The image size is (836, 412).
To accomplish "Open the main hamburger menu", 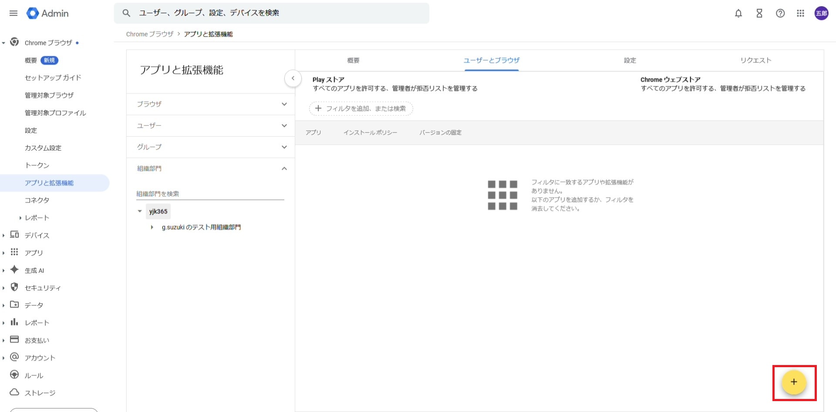I will click(13, 13).
